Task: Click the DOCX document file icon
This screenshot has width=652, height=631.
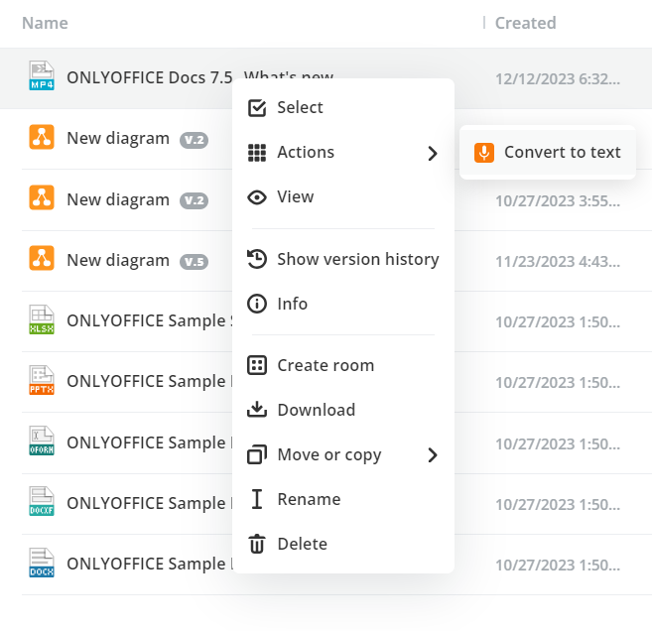Action: [41, 564]
